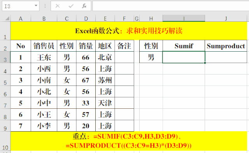Click the title cell 求和实用技巧解读
Screen dimensions: 249x153
tap(129, 31)
